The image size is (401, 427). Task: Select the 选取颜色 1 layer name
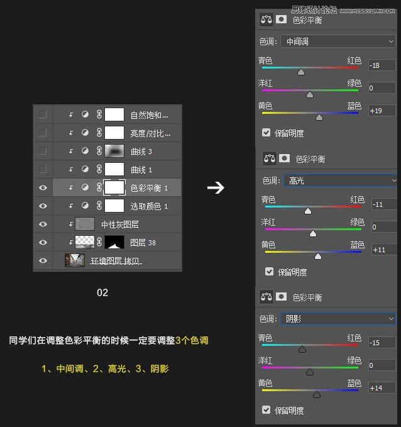149,206
